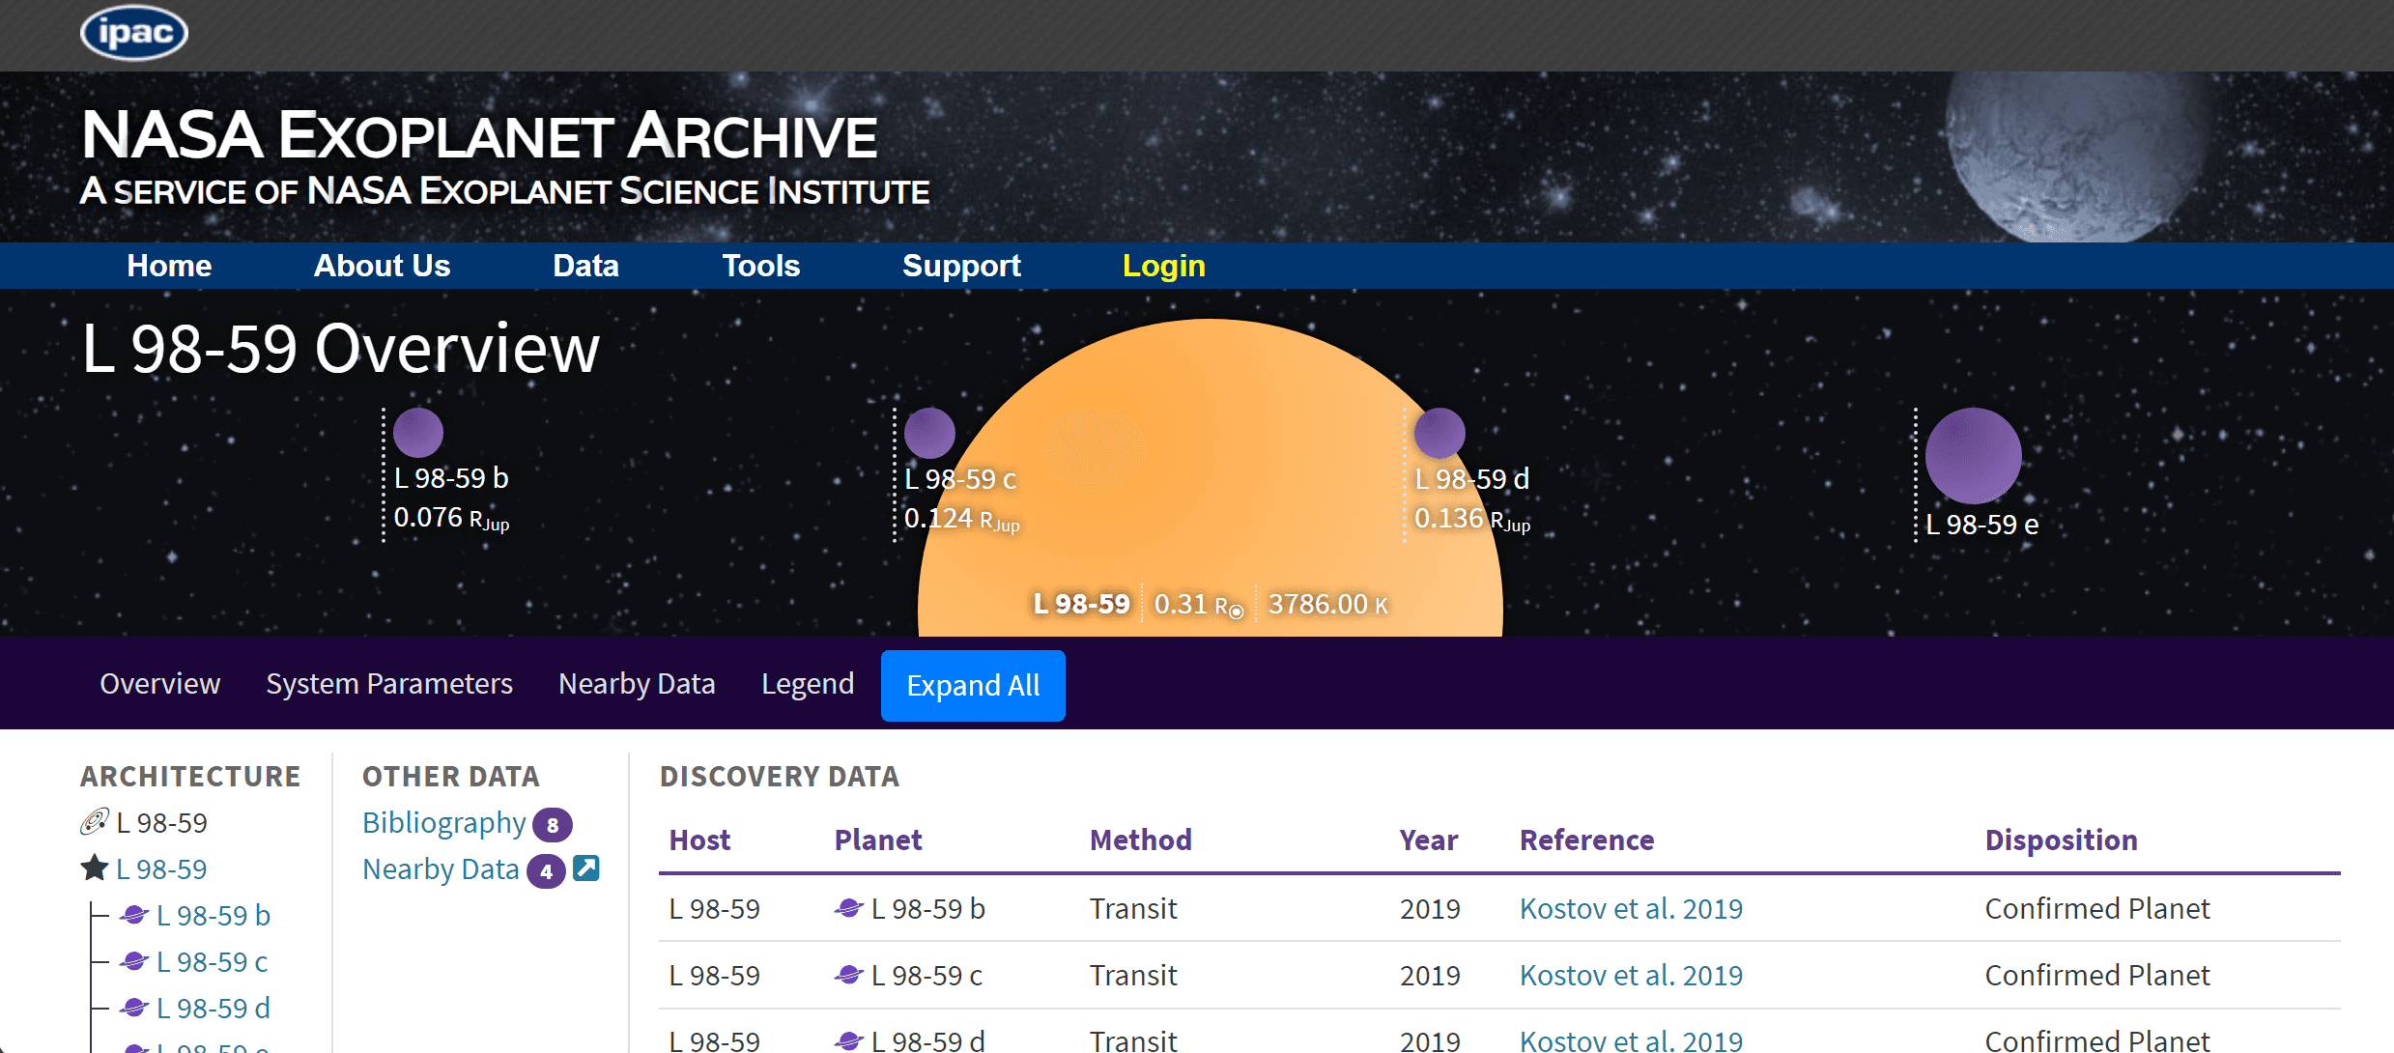Click planet icon beside L 98-59 d in tree
The image size is (2394, 1053).
[x=134, y=1007]
